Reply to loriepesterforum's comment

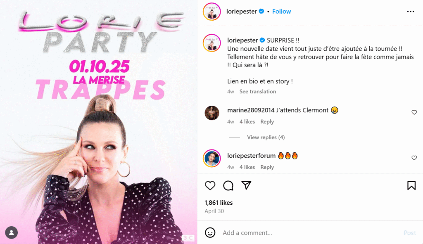click(x=267, y=167)
